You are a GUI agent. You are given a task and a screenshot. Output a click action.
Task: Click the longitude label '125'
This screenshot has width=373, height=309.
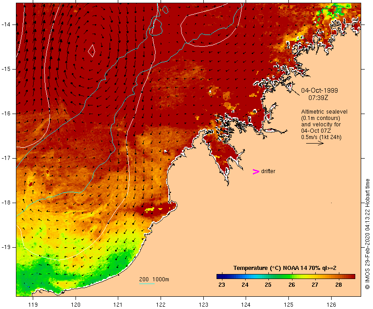pyautogui.click(x=289, y=304)
